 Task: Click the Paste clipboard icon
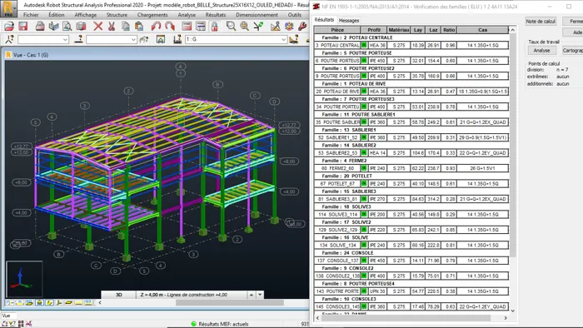pos(139,26)
